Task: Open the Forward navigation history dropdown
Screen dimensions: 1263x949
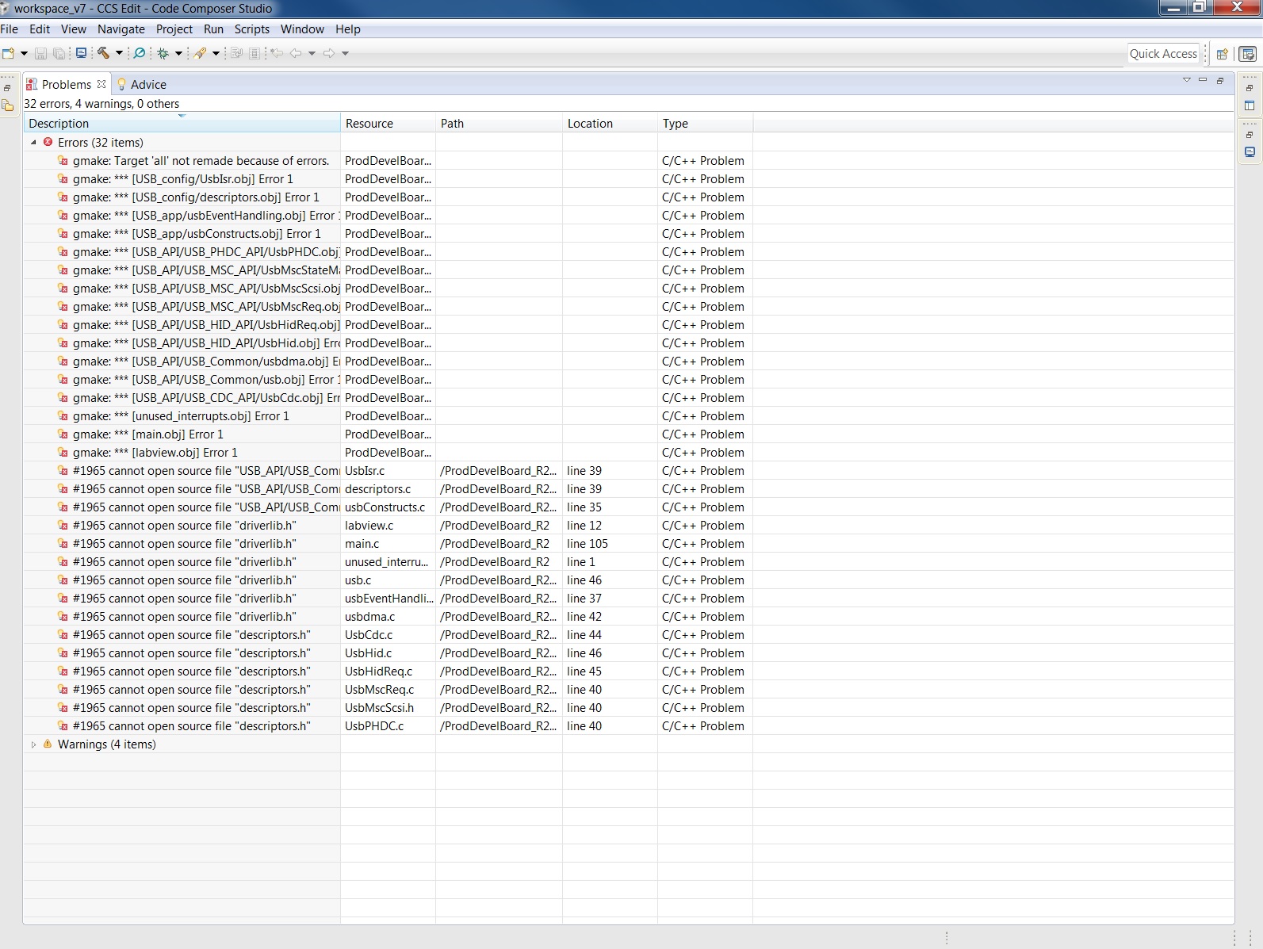Action: coord(345,53)
